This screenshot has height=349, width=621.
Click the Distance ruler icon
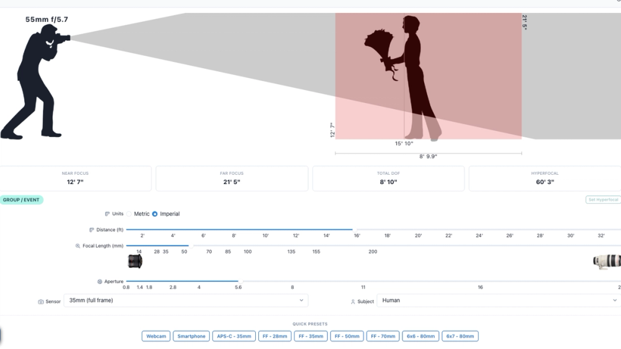91,229
